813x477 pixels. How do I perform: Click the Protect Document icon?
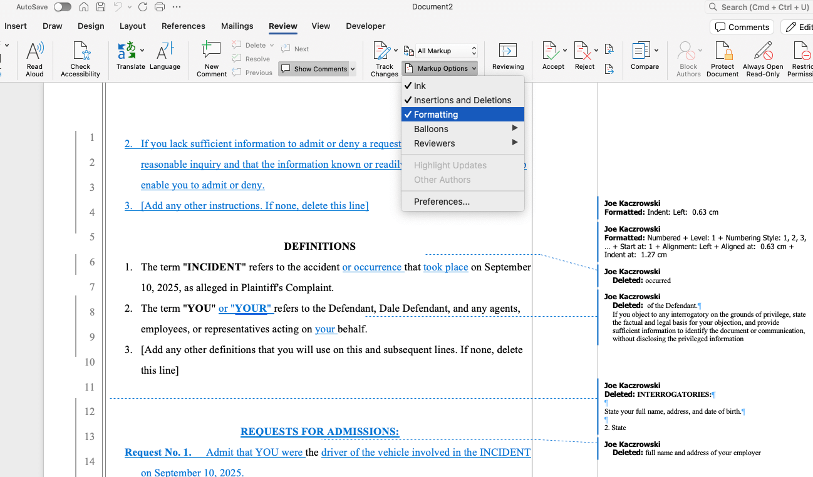click(x=722, y=53)
